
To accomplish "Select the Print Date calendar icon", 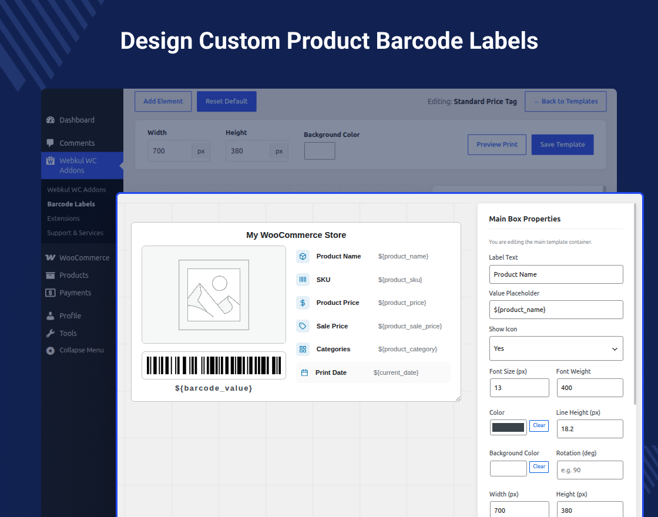I will point(305,372).
